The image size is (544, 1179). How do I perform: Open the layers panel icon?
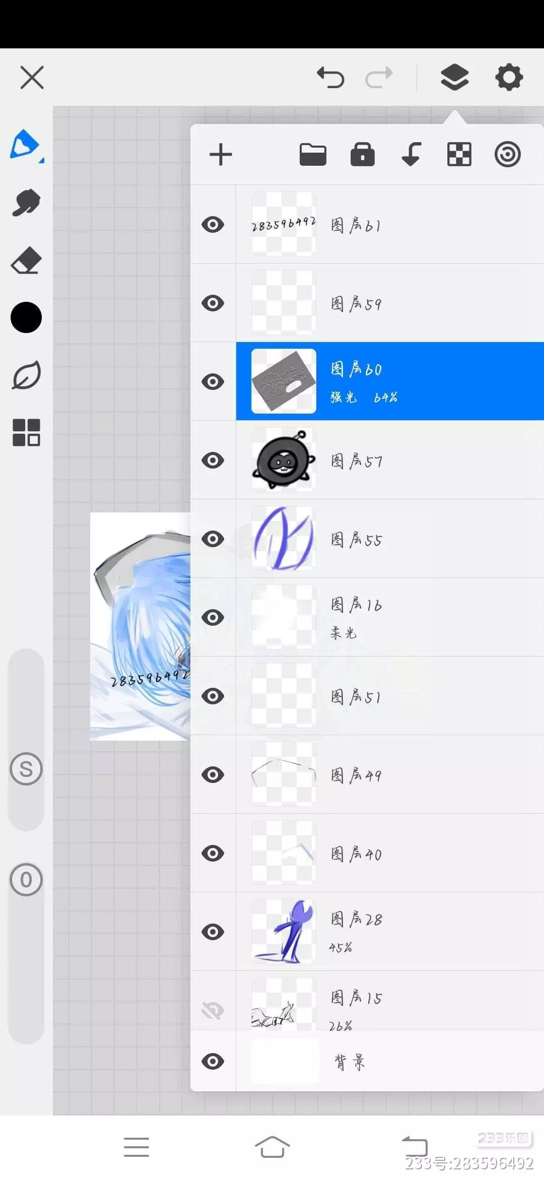point(455,78)
